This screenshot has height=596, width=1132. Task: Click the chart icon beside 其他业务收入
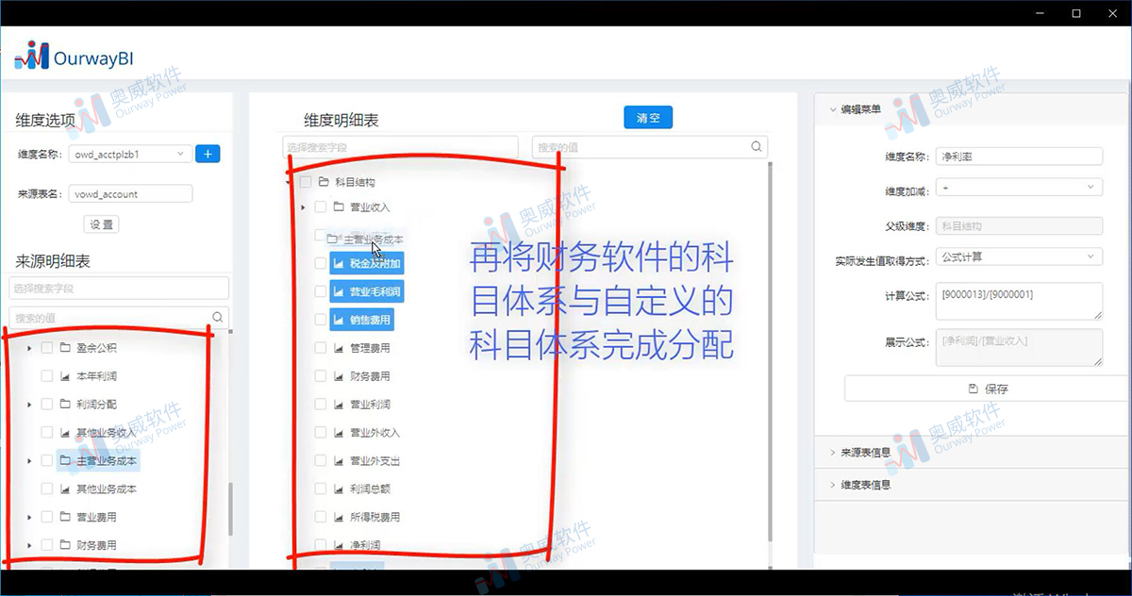point(66,433)
